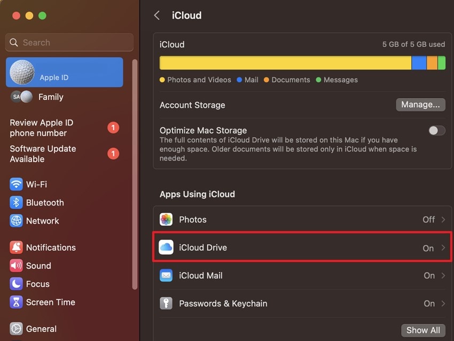This screenshot has height=341, width=454.
Task: Click the Sound speaker icon
Action: pos(16,266)
